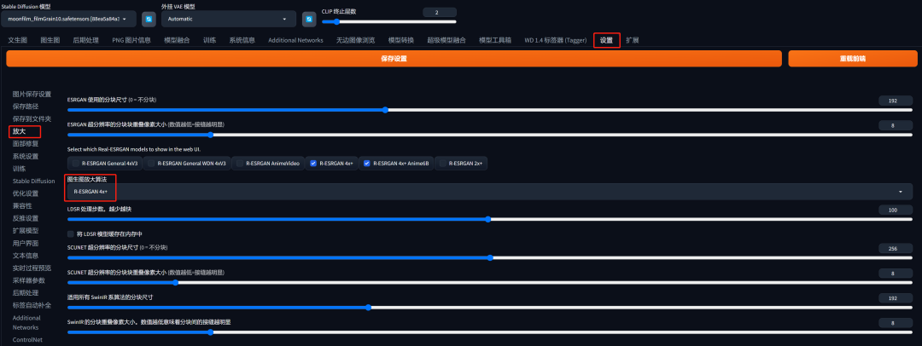Enable the R-ESRGAN General 4xV3 checkbox

(75, 163)
